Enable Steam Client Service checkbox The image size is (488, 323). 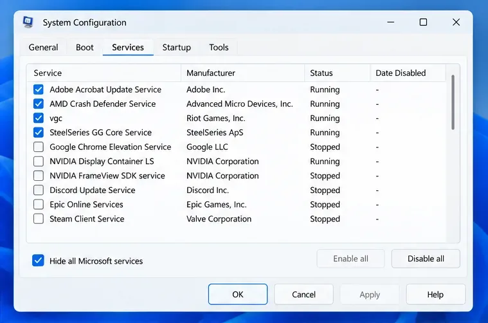39,219
